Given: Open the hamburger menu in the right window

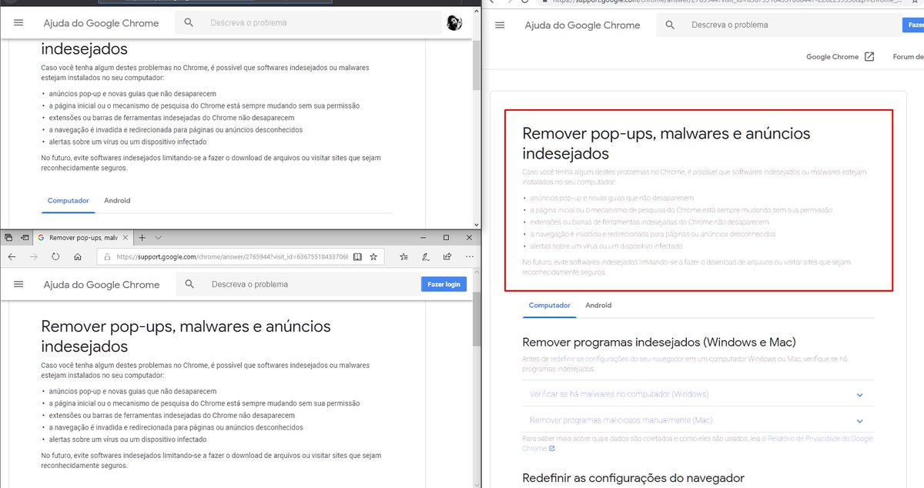Looking at the screenshot, I should (x=500, y=25).
